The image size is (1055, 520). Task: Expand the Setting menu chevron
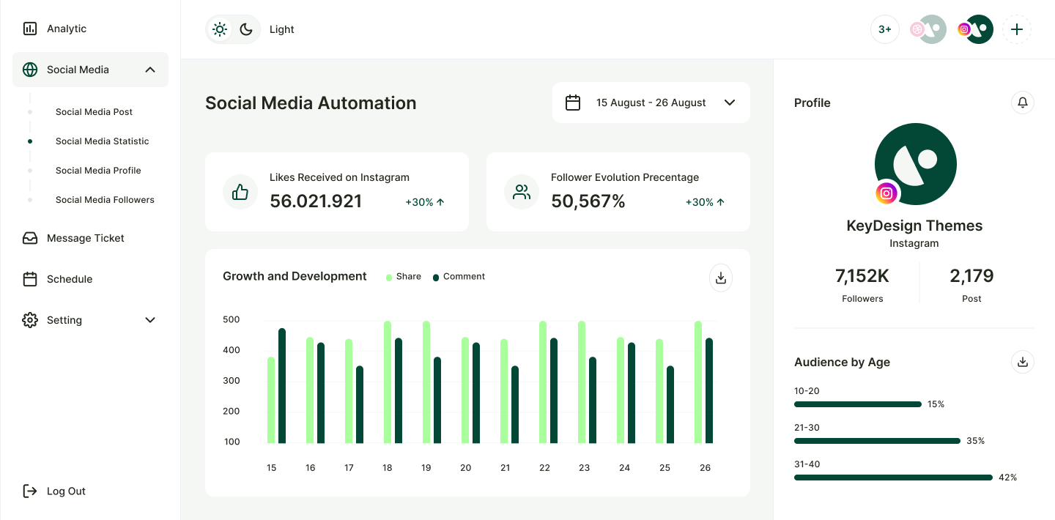point(150,320)
